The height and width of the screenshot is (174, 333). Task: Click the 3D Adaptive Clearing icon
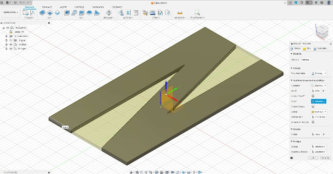[x=67, y=13]
